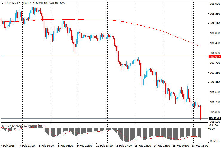Select the MACD scale value 0.1154

coord(214,125)
